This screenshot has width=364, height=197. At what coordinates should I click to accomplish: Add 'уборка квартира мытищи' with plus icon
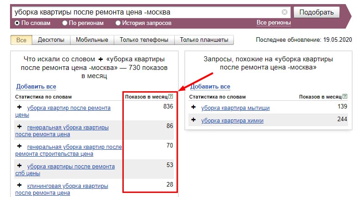point(193,107)
